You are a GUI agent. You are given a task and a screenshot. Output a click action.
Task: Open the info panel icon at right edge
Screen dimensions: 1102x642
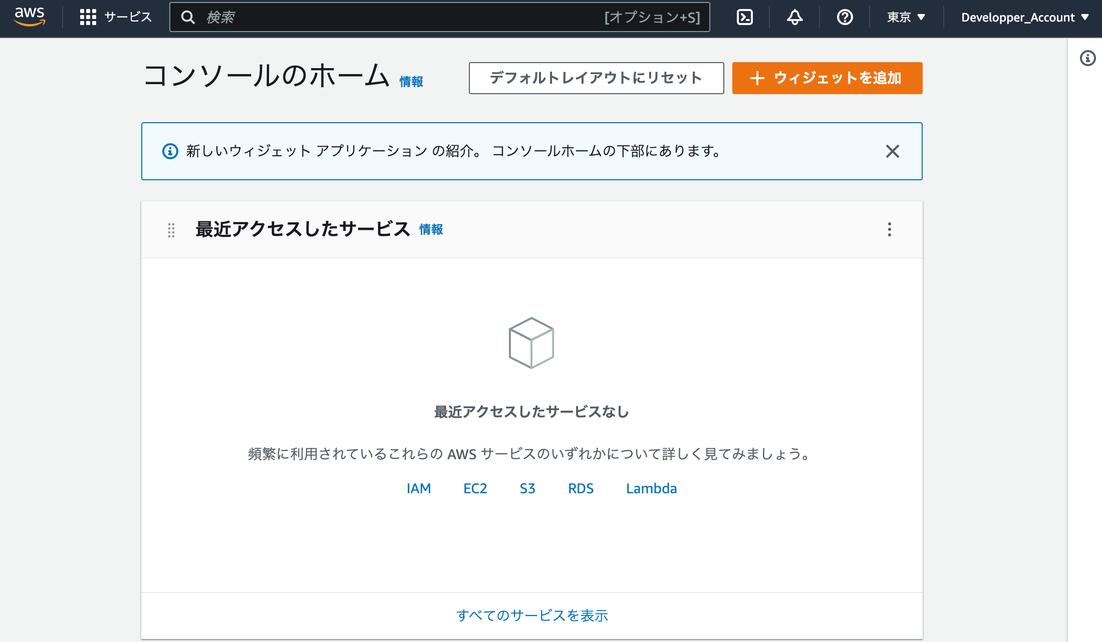(x=1087, y=58)
